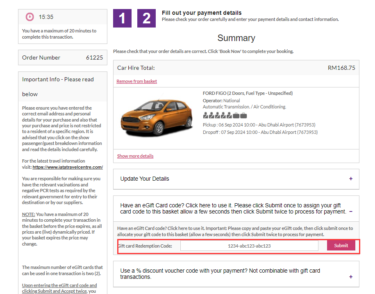Click the Update Your Details heading text

pyautogui.click(x=145, y=179)
